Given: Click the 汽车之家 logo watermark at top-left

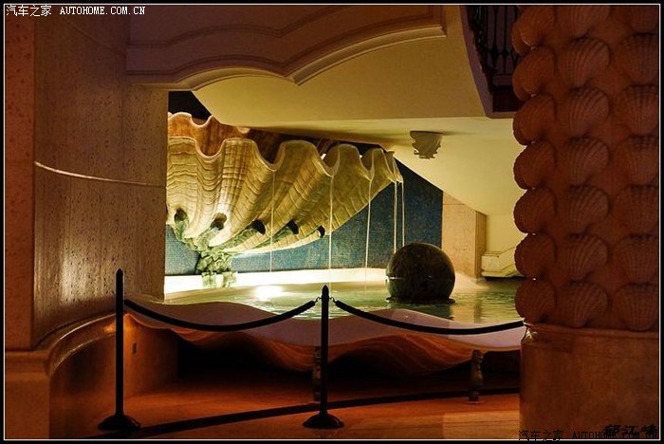Looking at the screenshot, I should point(28,10).
